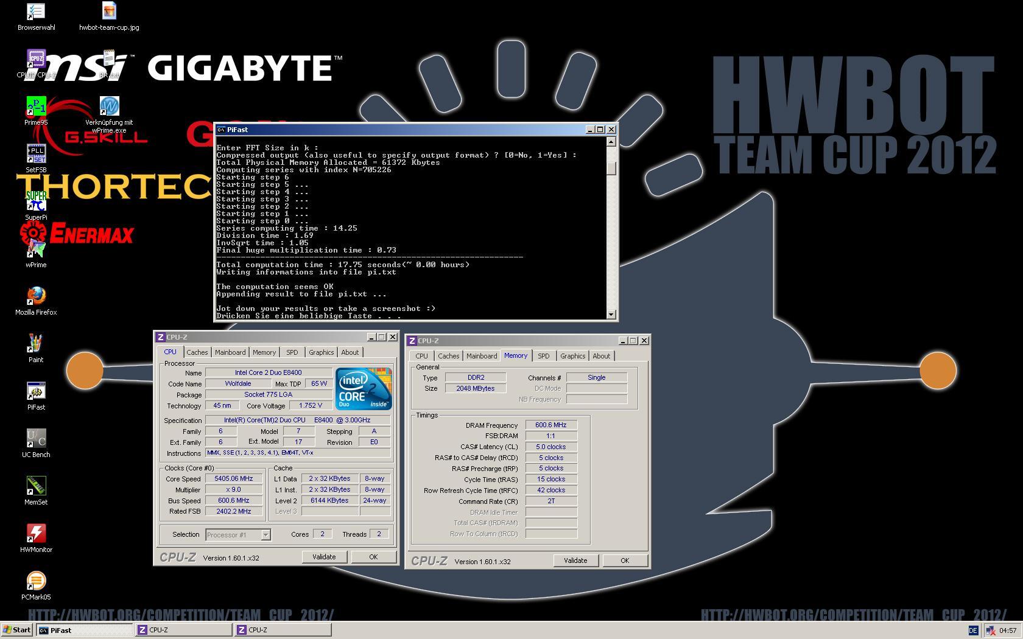The width and height of the screenshot is (1023, 639).
Task: Open the wPrime desktop icon
Action: [36, 254]
